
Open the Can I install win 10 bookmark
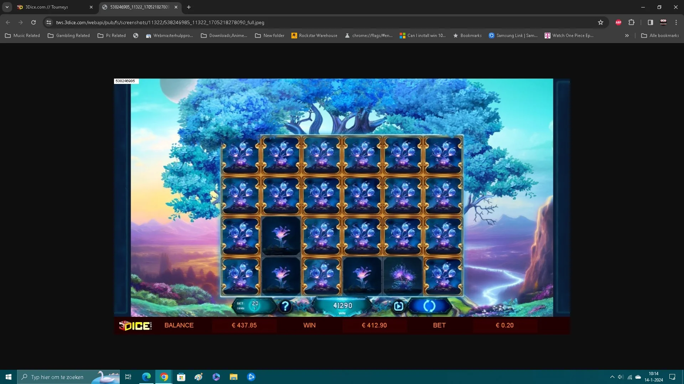(423, 36)
